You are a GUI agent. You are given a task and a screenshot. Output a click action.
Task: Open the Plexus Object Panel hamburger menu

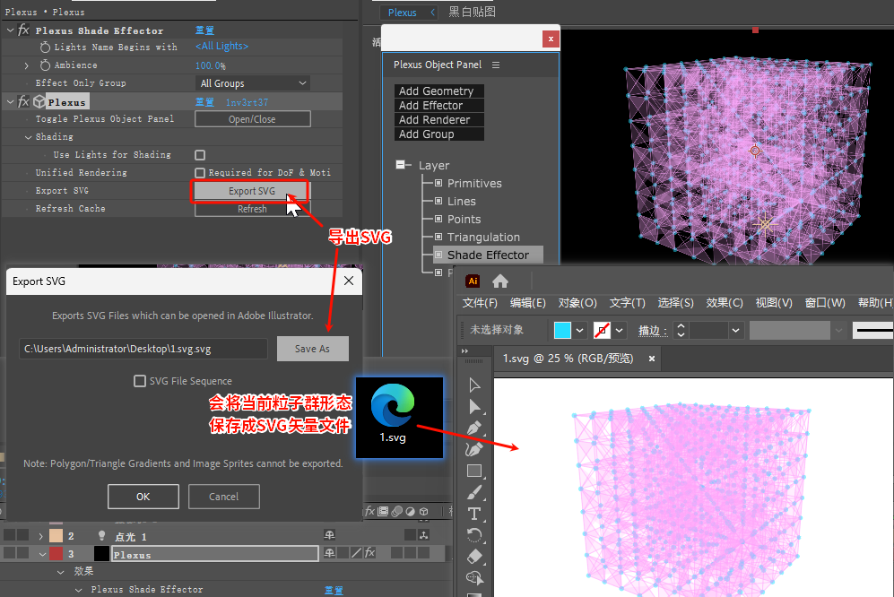click(x=496, y=65)
